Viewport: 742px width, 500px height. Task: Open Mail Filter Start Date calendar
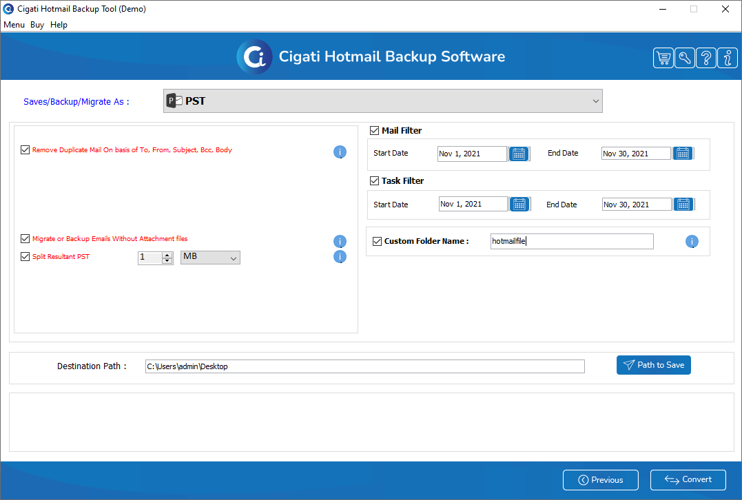point(519,154)
